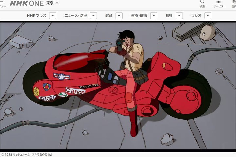Click the 検索 label under search
236x157 pixels.
pos(202,6)
